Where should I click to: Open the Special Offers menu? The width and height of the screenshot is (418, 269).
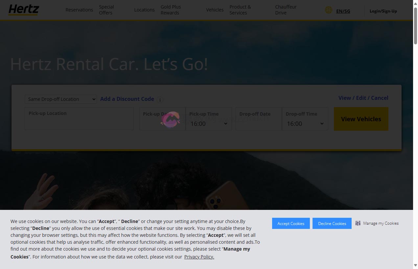point(106,10)
